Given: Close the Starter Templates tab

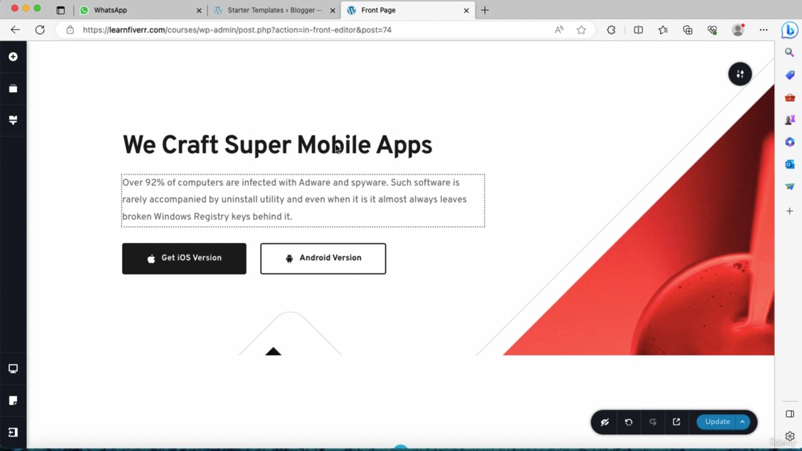Looking at the screenshot, I should pyautogui.click(x=333, y=10).
